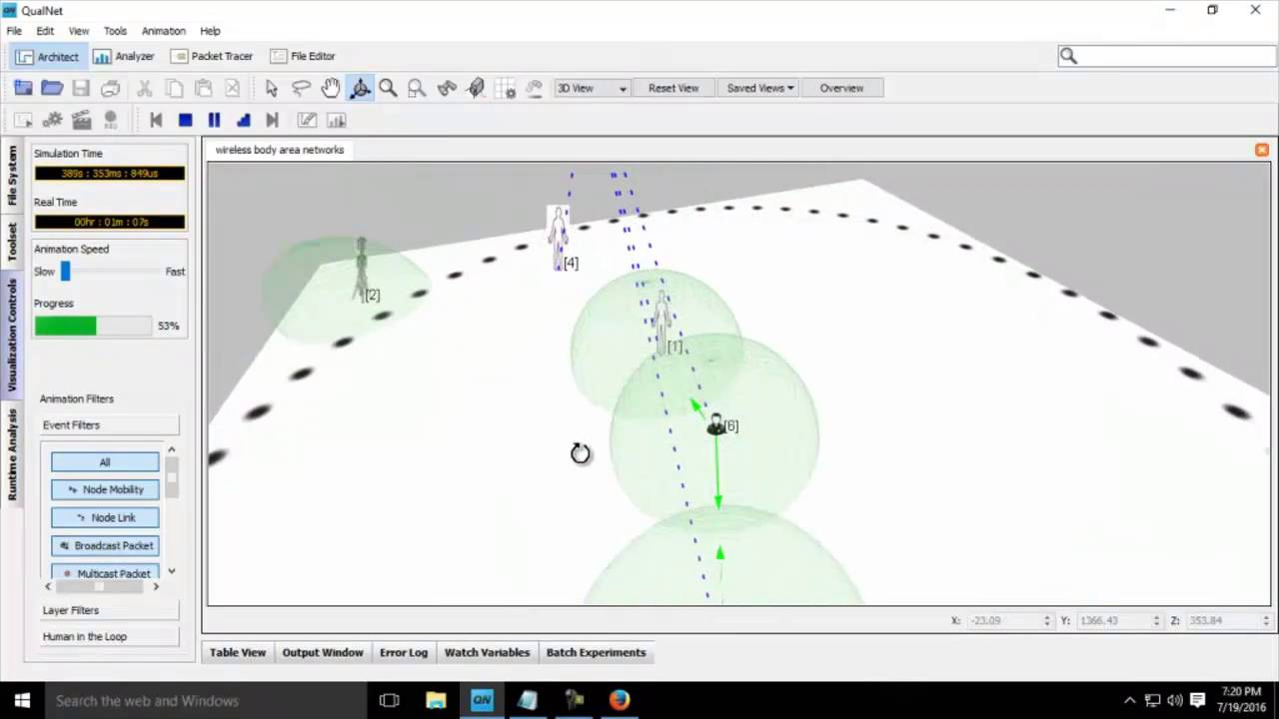Stop the simulation with blue square
Image resolution: width=1279 pixels, height=719 pixels.
(x=185, y=120)
